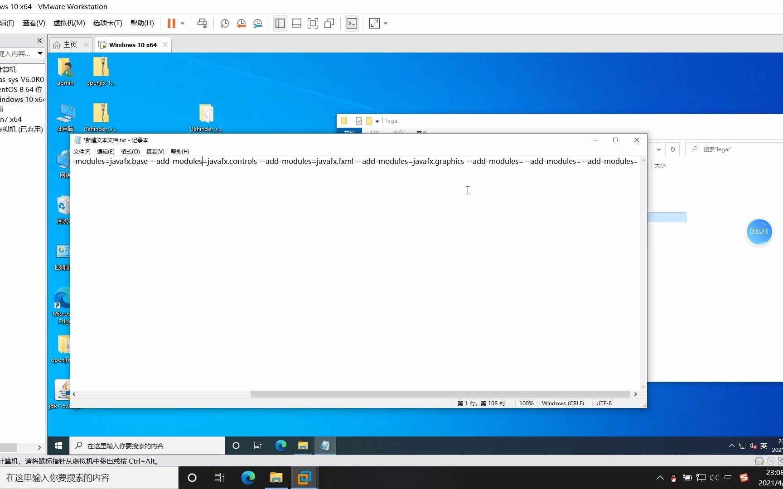This screenshot has width=783, height=489.
Task: Show hidden tray icons in the guest taskbar
Action: 731,446
